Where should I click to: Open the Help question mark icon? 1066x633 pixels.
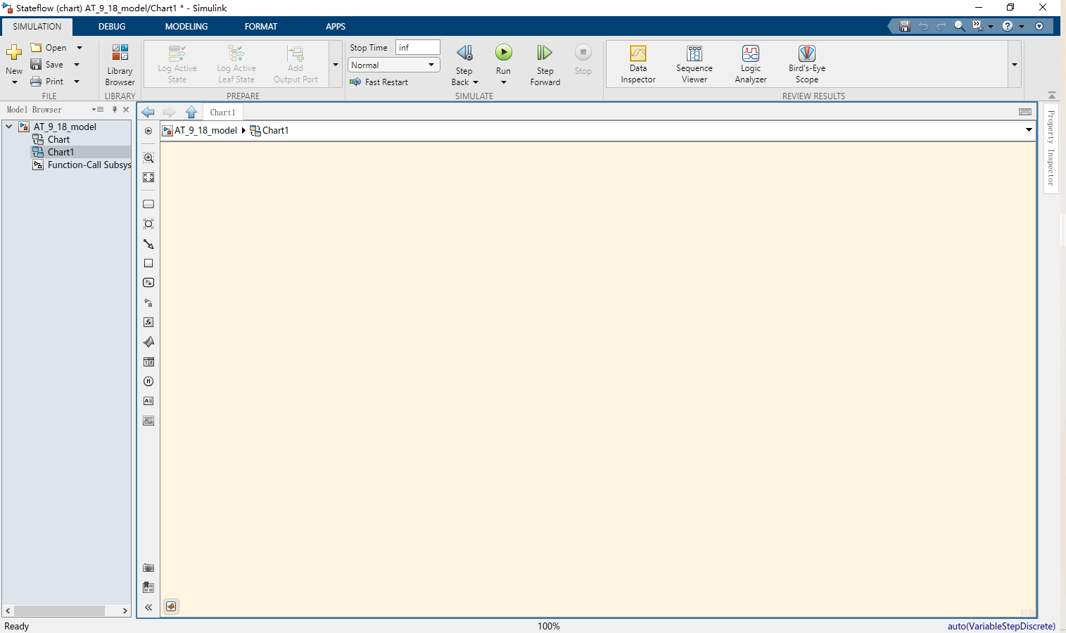pos(1008,26)
